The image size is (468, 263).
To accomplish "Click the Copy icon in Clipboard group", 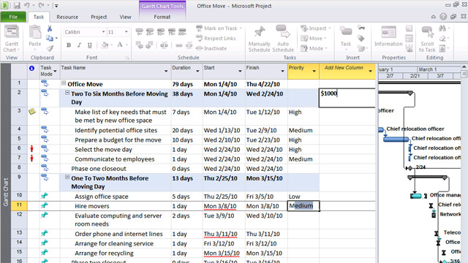I will click(50, 38).
